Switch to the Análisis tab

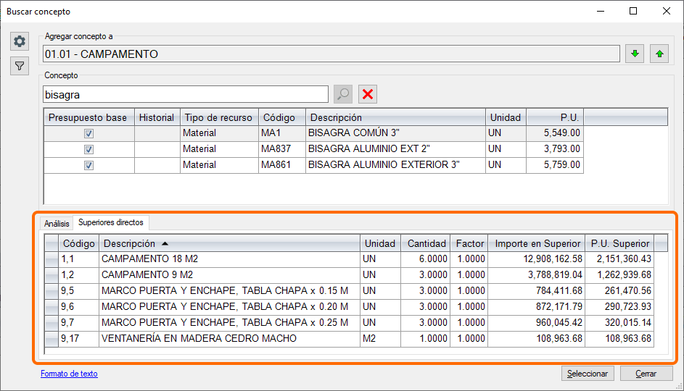point(57,223)
